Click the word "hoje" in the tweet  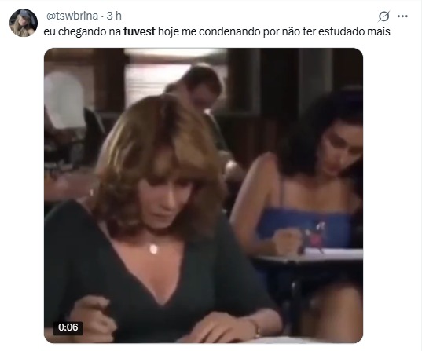168,31
